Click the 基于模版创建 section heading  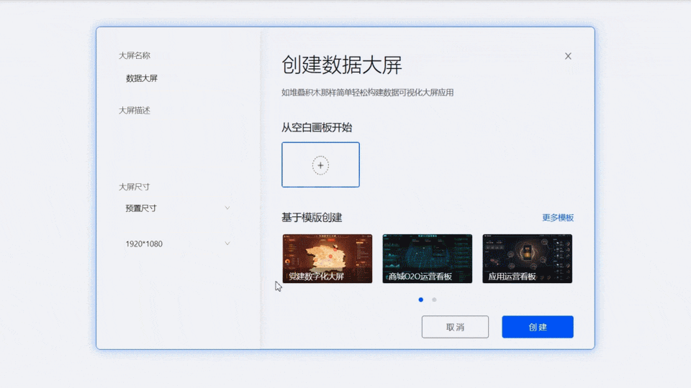312,218
